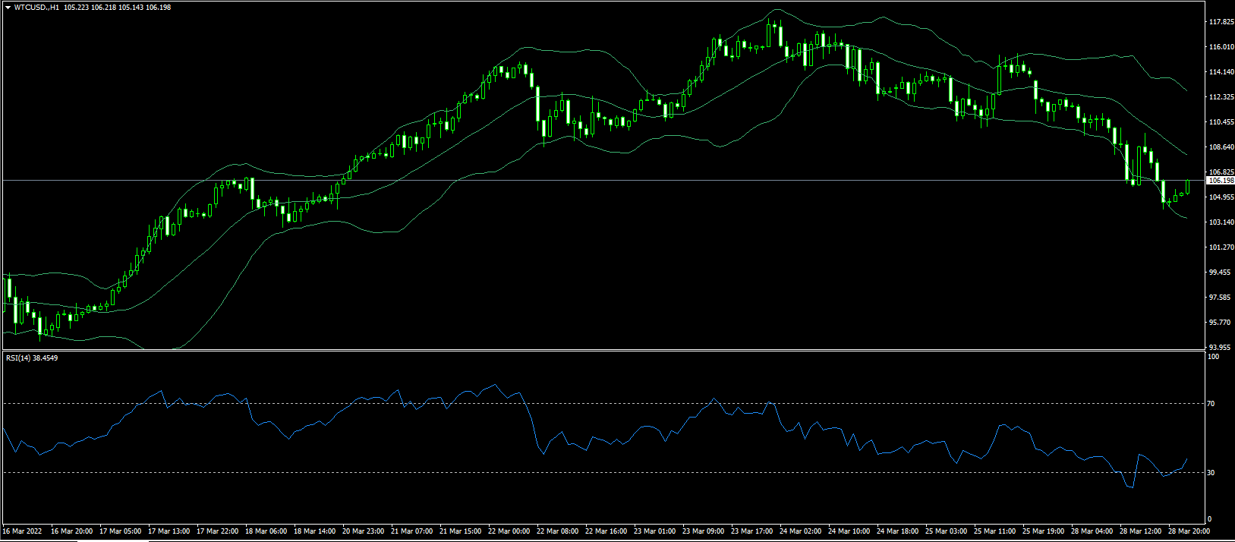Viewport: 1235px width, 542px height.
Task: Click the RSI scale value 100
Action: click(x=1214, y=357)
